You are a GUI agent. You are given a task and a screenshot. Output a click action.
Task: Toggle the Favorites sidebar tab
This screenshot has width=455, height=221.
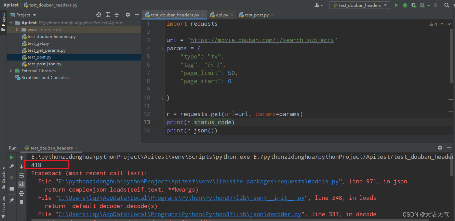(x=3, y=207)
